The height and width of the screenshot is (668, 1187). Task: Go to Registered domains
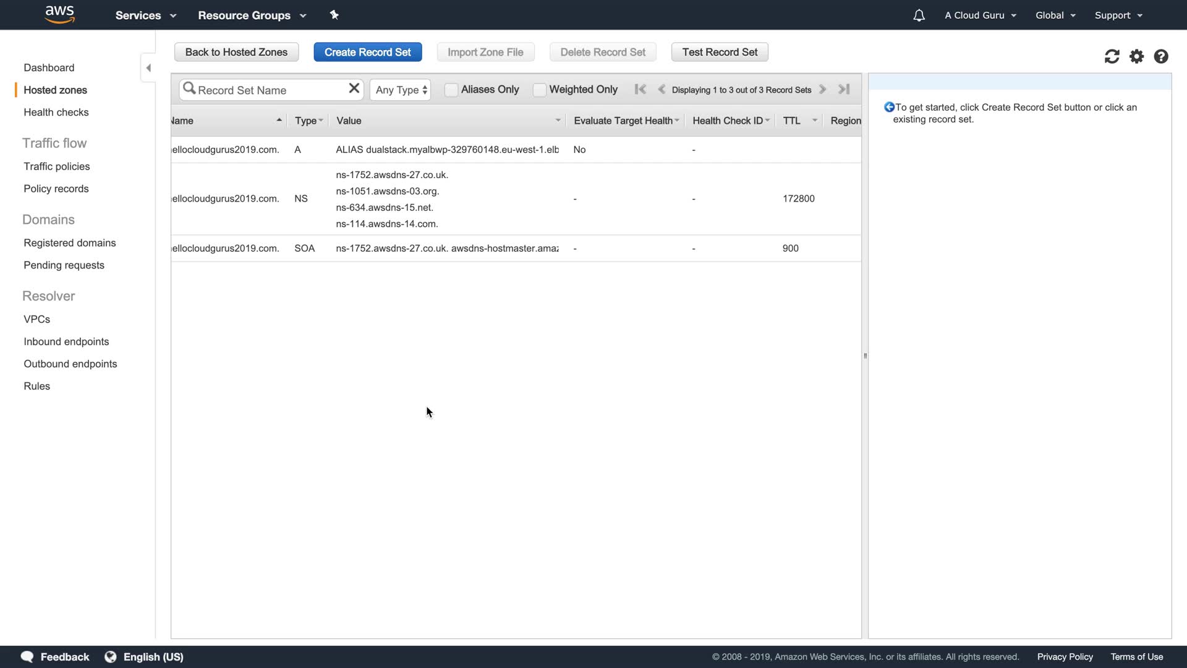coord(69,242)
